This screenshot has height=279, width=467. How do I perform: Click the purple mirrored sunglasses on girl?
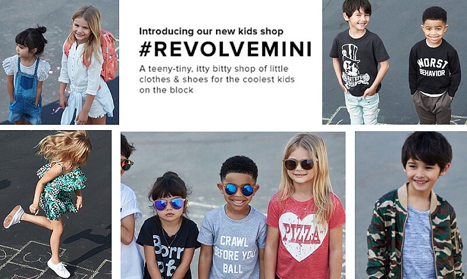169,204
